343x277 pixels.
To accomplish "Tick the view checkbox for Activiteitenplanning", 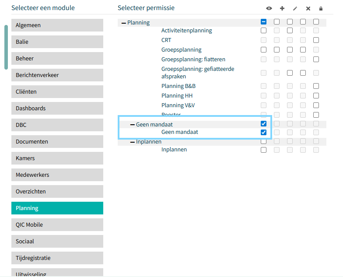I will pyautogui.click(x=263, y=31).
